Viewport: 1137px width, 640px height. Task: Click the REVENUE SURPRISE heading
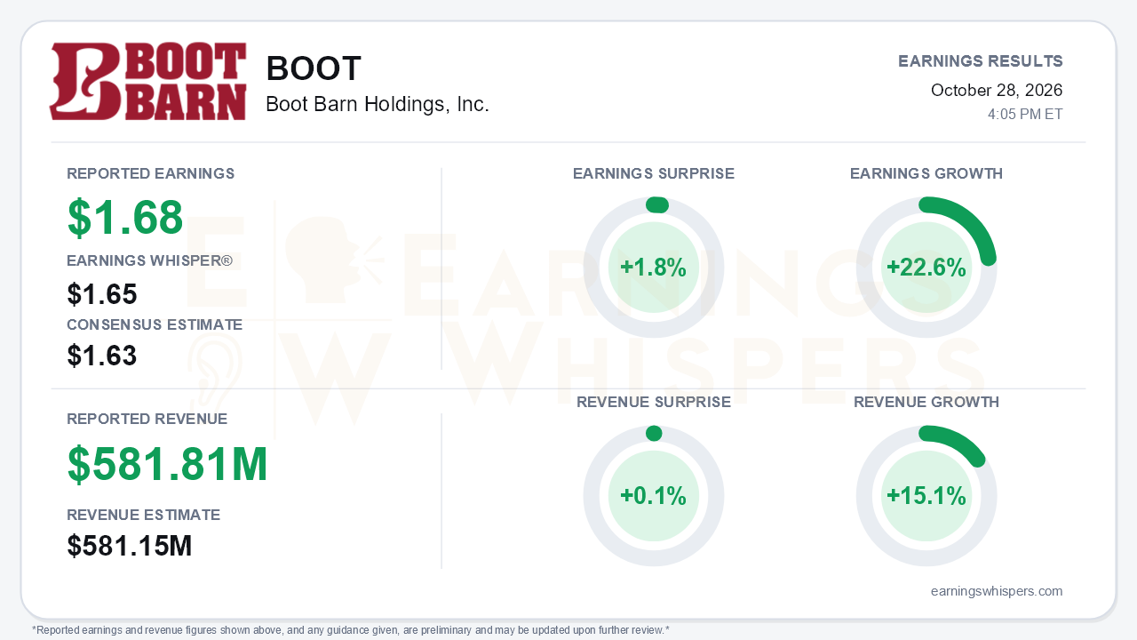point(654,403)
